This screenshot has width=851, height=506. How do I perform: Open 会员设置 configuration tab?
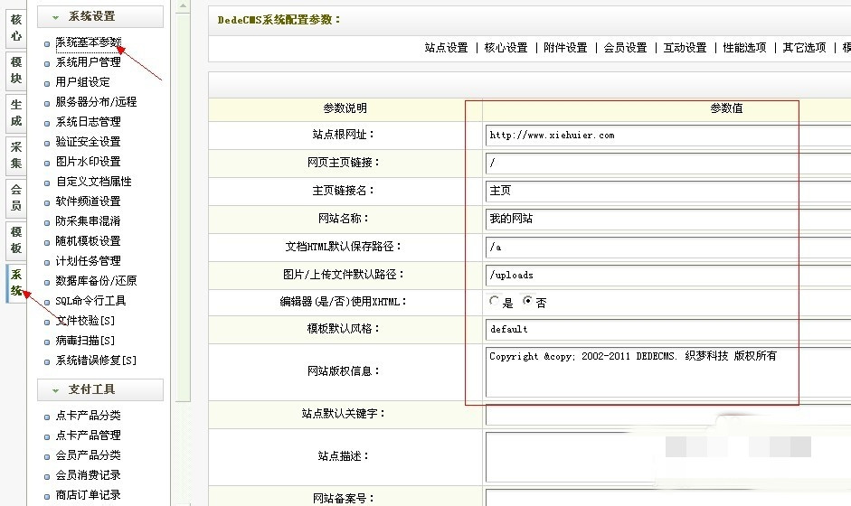pyautogui.click(x=625, y=48)
